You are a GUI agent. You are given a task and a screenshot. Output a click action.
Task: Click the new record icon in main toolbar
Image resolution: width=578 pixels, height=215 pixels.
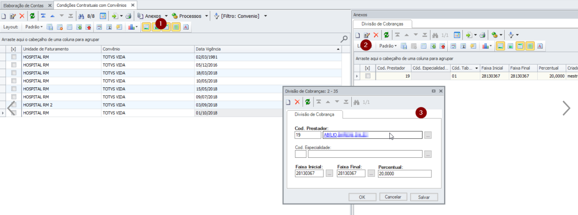click(x=3, y=16)
